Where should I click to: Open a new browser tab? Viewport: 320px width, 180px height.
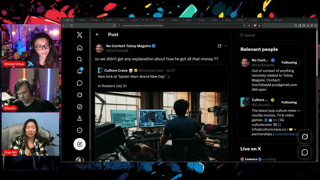(x=288, y=20)
